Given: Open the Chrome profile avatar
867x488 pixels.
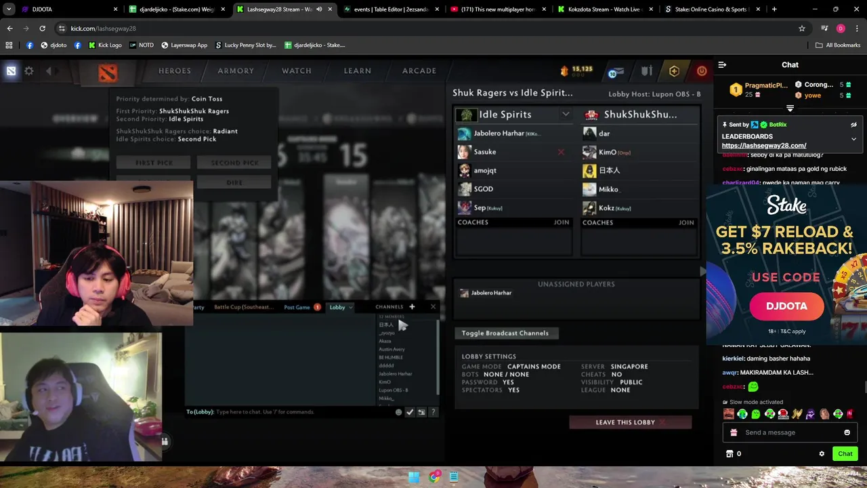Looking at the screenshot, I should click(841, 28).
